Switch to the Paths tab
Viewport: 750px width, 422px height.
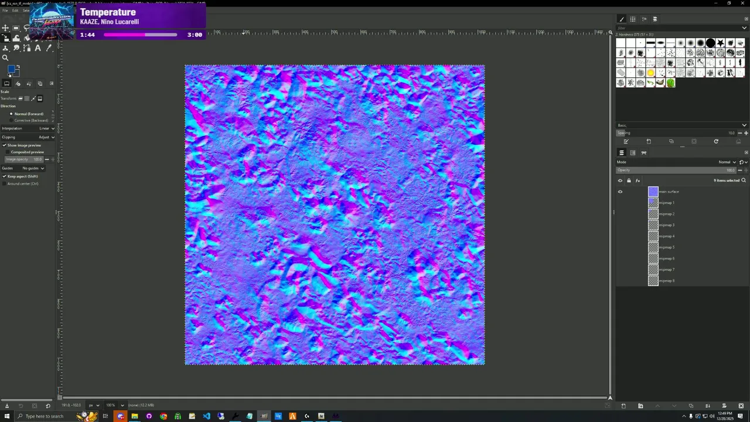[644, 152]
